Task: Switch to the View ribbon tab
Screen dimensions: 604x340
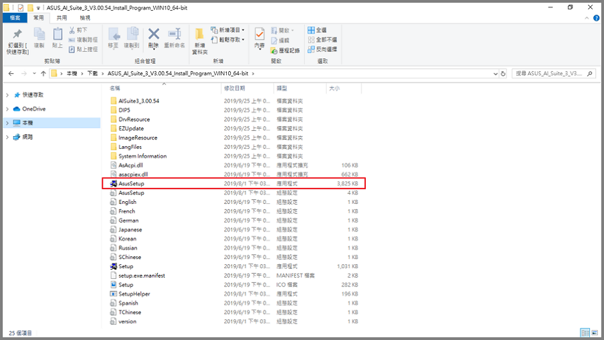Action: [x=85, y=17]
